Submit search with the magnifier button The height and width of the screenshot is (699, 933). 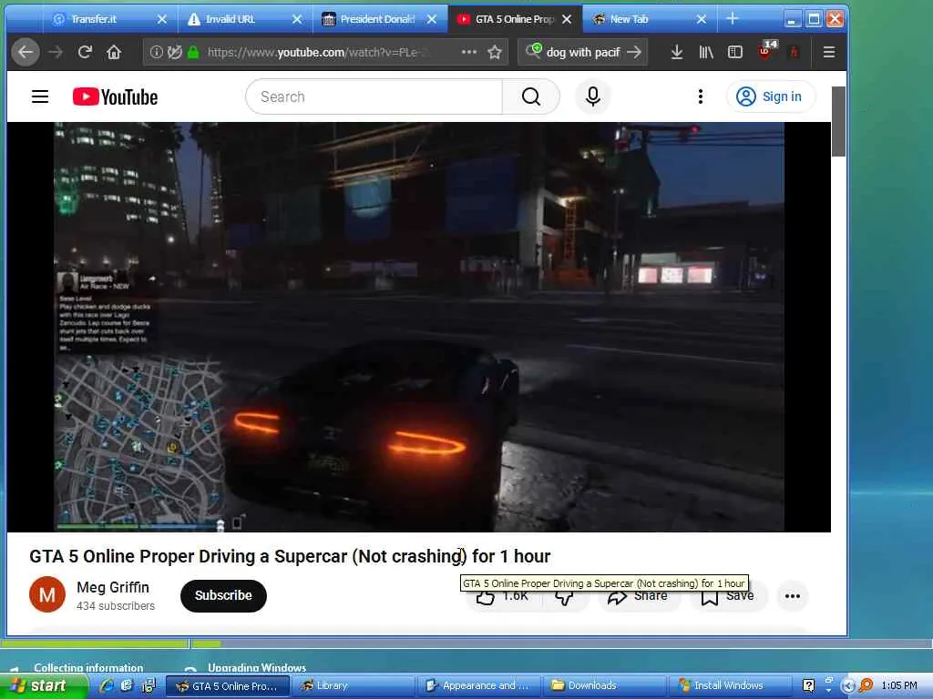click(x=531, y=96)
